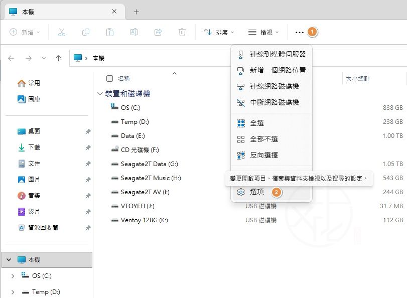Screen dimensions: 407x298
Task: Expand OS (C:) in navigation tree
Action: point(13,276)
